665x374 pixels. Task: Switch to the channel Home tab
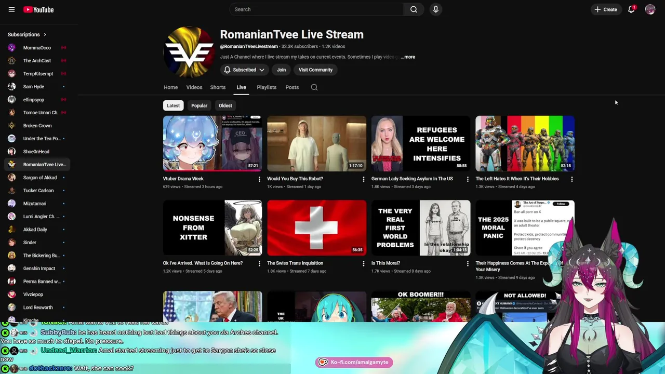tap(170, 87)
